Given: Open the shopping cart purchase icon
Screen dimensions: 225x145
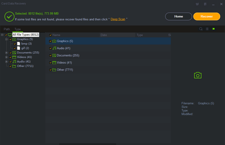Looking at the screenshot, I should pyautogui.click(x=197, y=4).
